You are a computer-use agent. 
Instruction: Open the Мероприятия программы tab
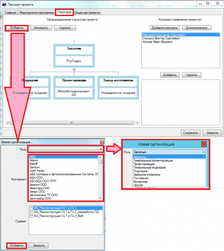click(x=37, y=13)
